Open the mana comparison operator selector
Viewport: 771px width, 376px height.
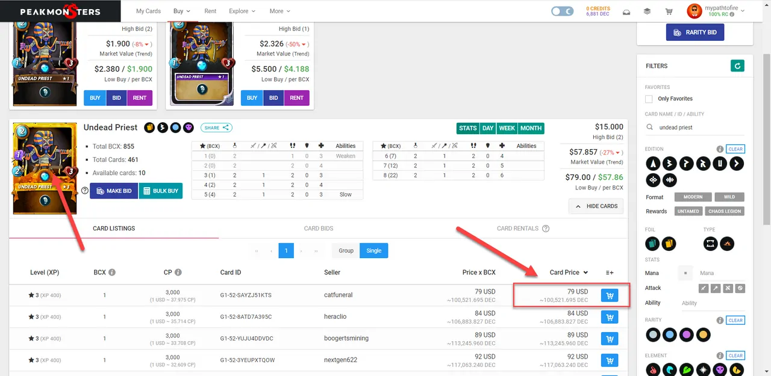click(685, 273)
